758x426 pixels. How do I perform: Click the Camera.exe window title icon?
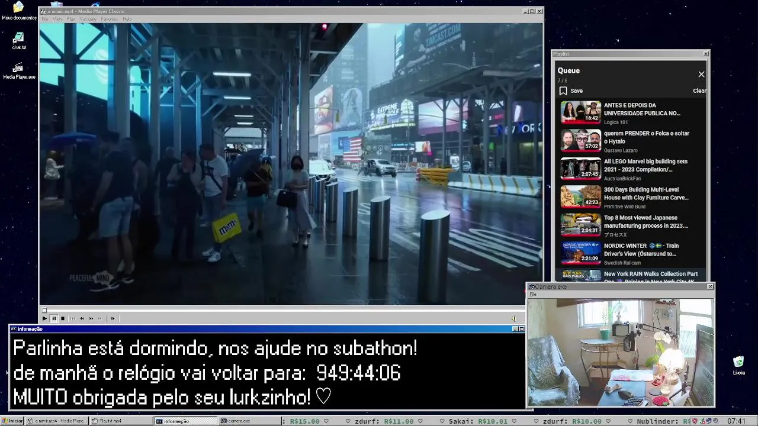point(532,287)
